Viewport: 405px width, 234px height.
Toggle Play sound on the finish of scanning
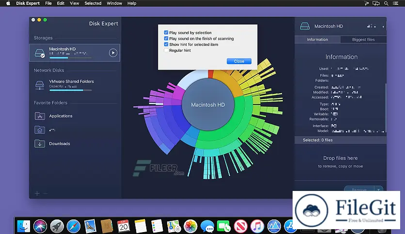click(166, 38)
